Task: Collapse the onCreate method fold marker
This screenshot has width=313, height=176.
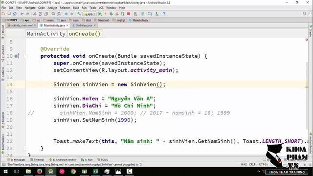Action: (25, 56)
